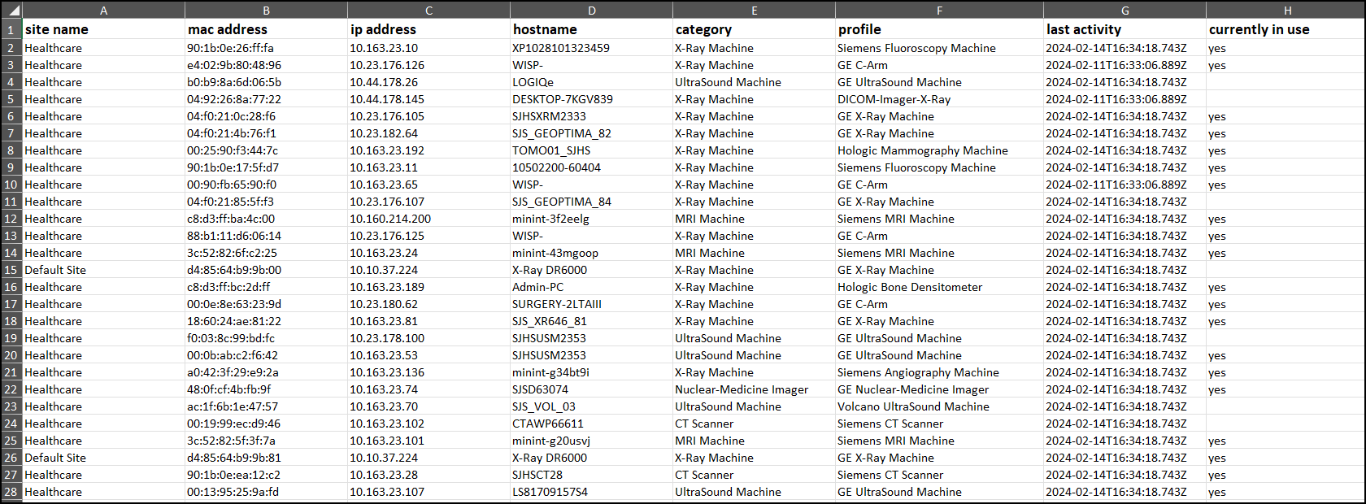Select hostname SJHSCT28

pos(592,475)
